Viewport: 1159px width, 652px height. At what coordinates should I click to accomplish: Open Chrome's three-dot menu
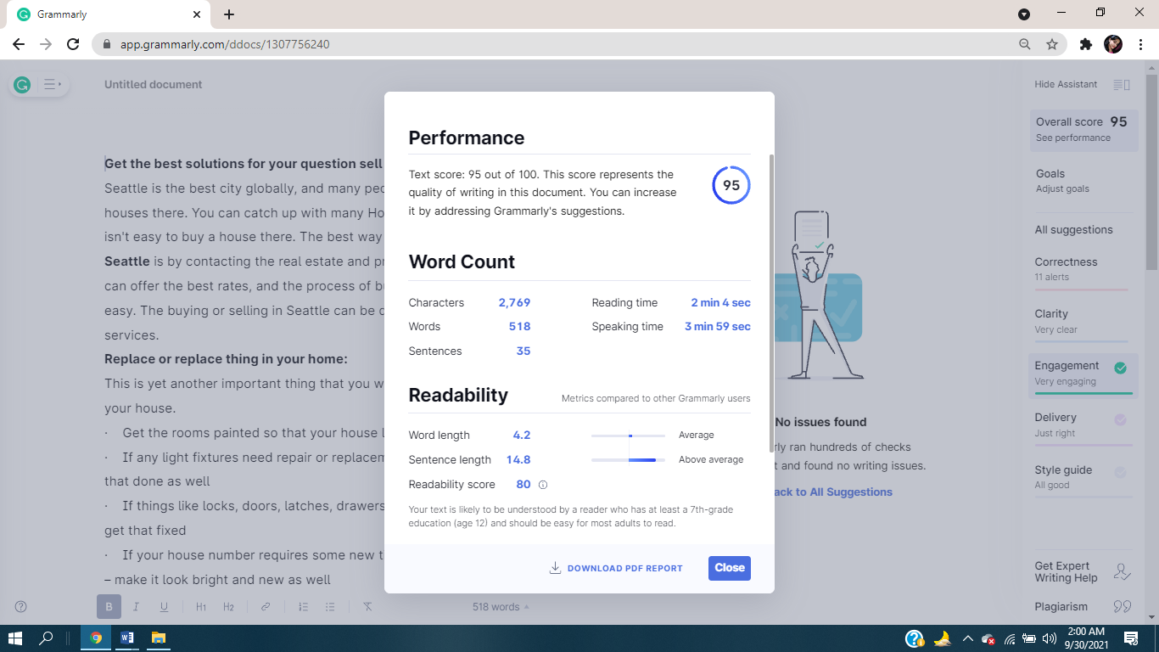coord(1140,44)
